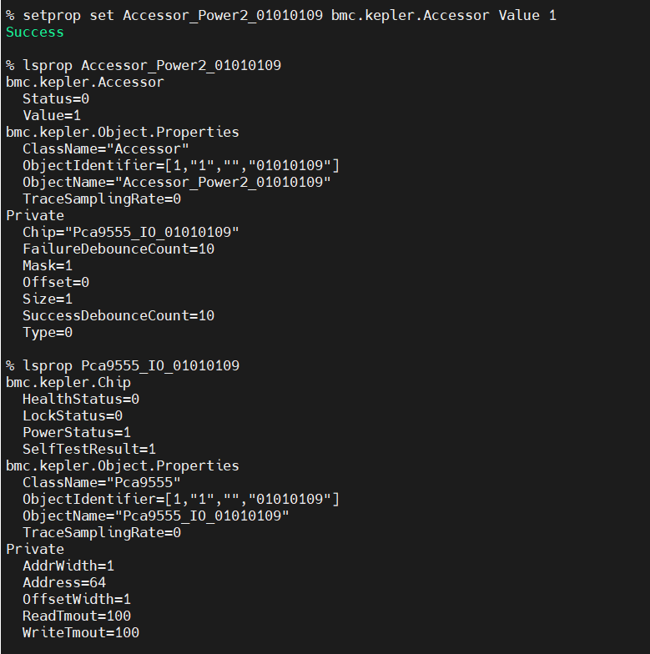Click the green Success output line

point(34,32)
